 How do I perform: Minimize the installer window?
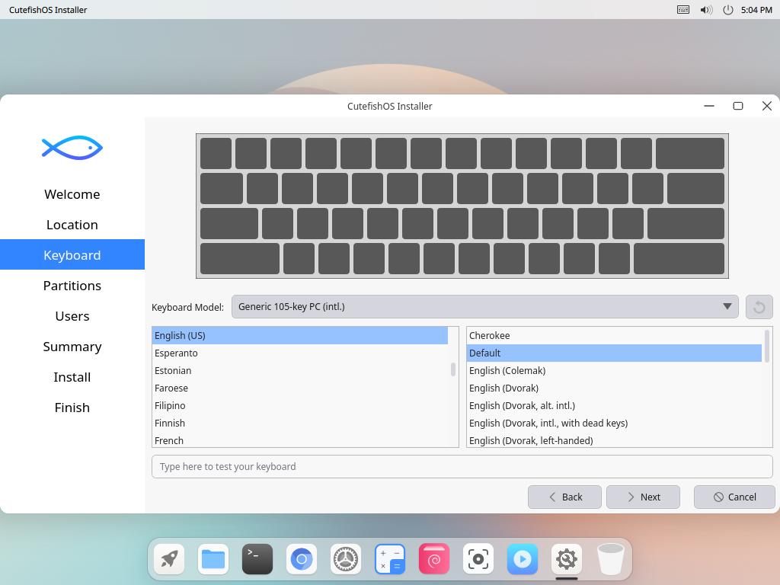point(709,106)
